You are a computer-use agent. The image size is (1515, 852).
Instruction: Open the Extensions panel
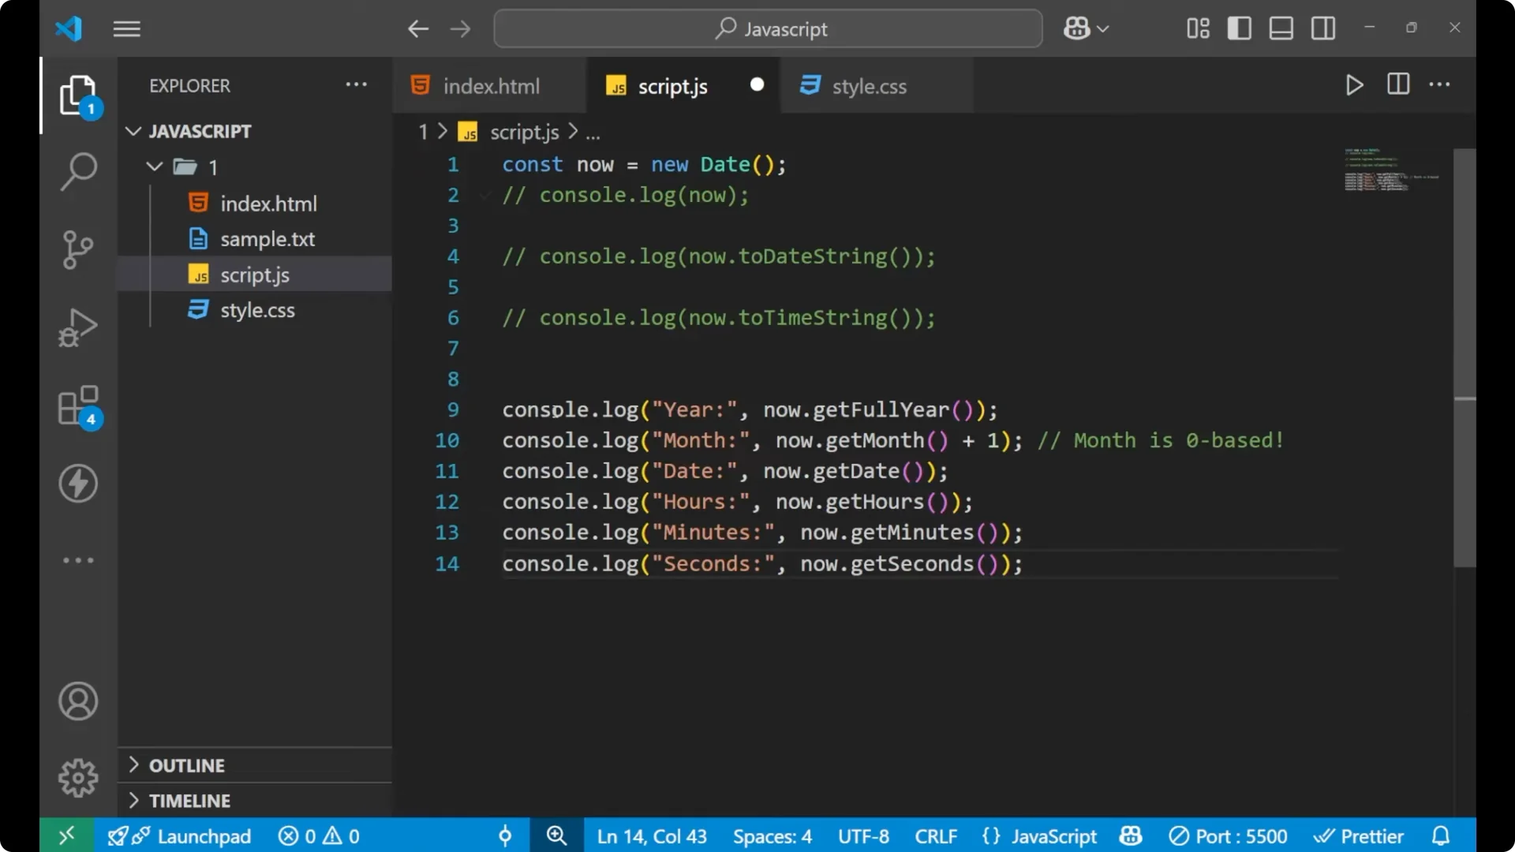tap(77, 405)
